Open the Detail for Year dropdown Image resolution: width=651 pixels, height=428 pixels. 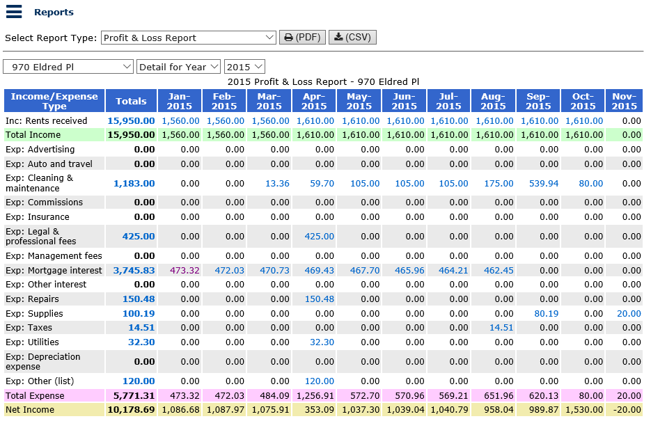178,67
